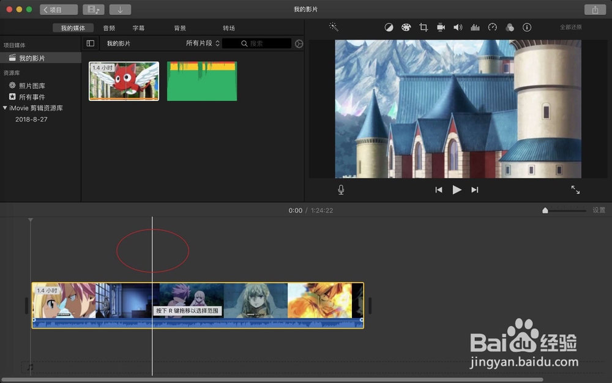Screen dimensions: 612x383
Task: Select the red cat clip thumbnail
Action: click(x=124, y=81)
